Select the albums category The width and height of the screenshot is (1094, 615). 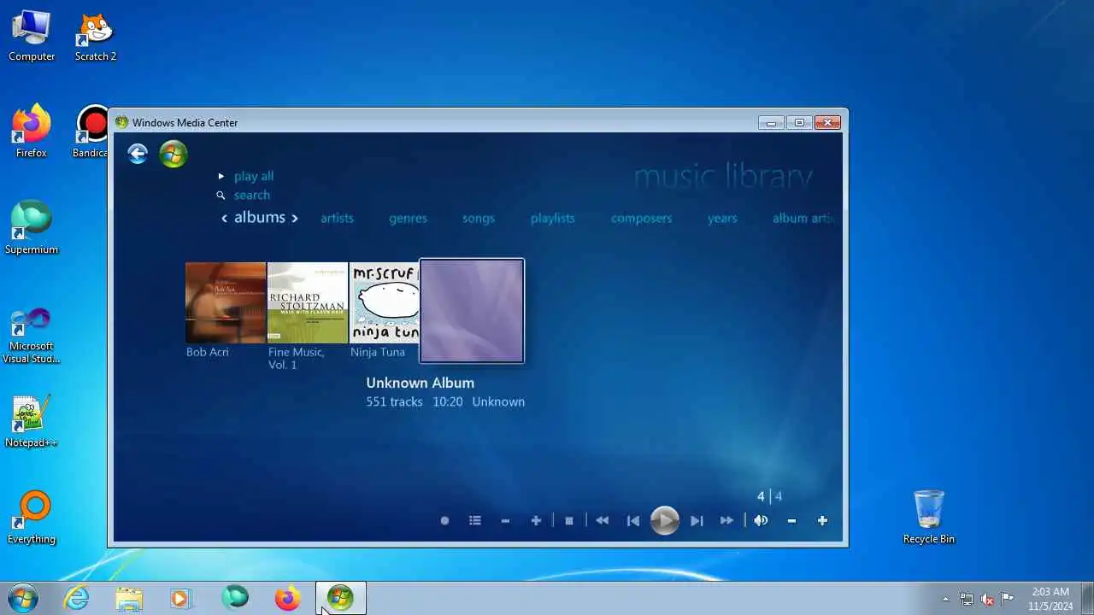(x=260, y=218)
